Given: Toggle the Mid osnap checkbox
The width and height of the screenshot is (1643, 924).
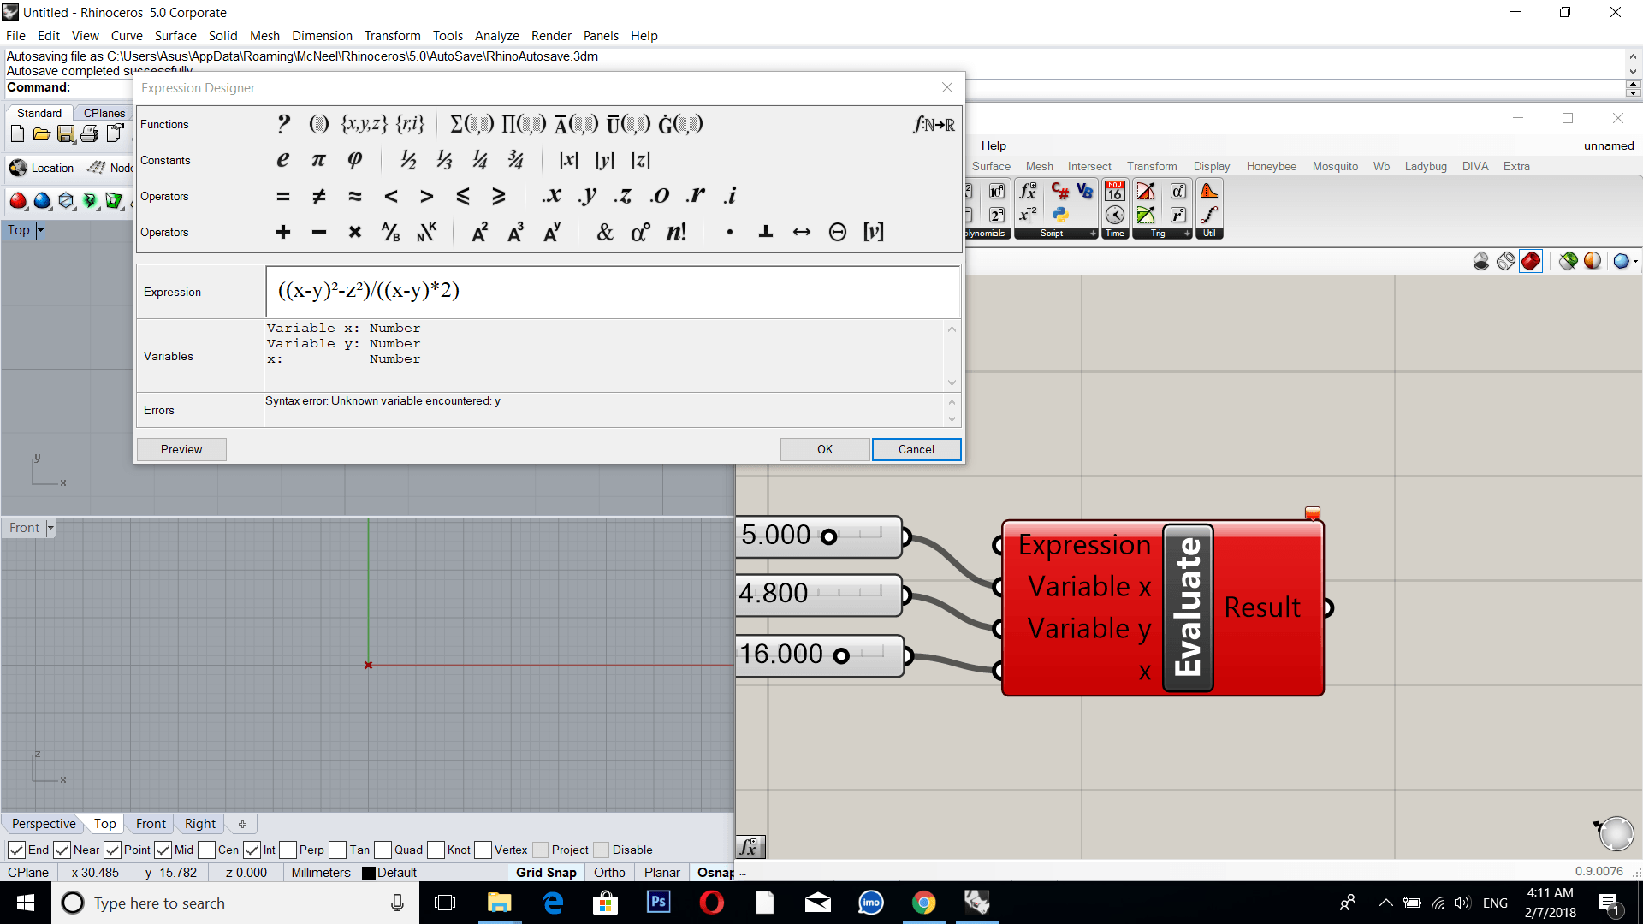Looking at the screenshot, I should (x=163, y=850).
